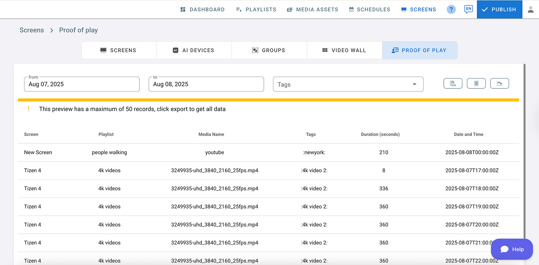The height and width of the screenshot is (265, 539).
Task: Switch to the Video Wall tab
Action: pyautogui.click(x=344, y=50)
